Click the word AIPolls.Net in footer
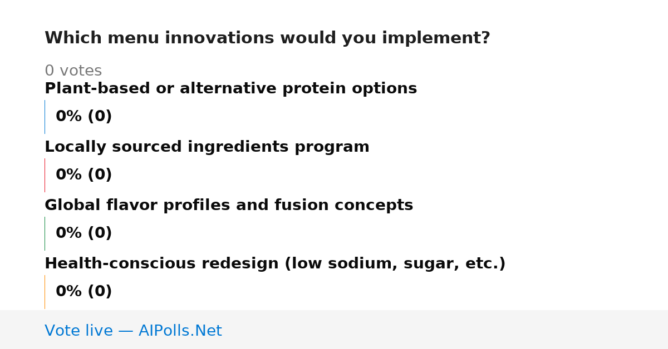Viewport: 668px width, 349px height. tap(180, 331)
